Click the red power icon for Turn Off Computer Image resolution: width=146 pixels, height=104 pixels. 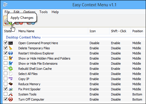tap(11, 99)
